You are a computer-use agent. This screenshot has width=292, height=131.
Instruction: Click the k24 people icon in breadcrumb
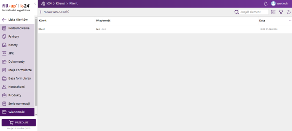click(x=43, y=3)
